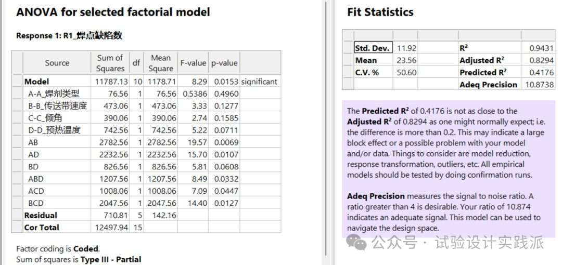Click the C.V. % label cell
Screen dimensions: 562x265
pos(367,72)
